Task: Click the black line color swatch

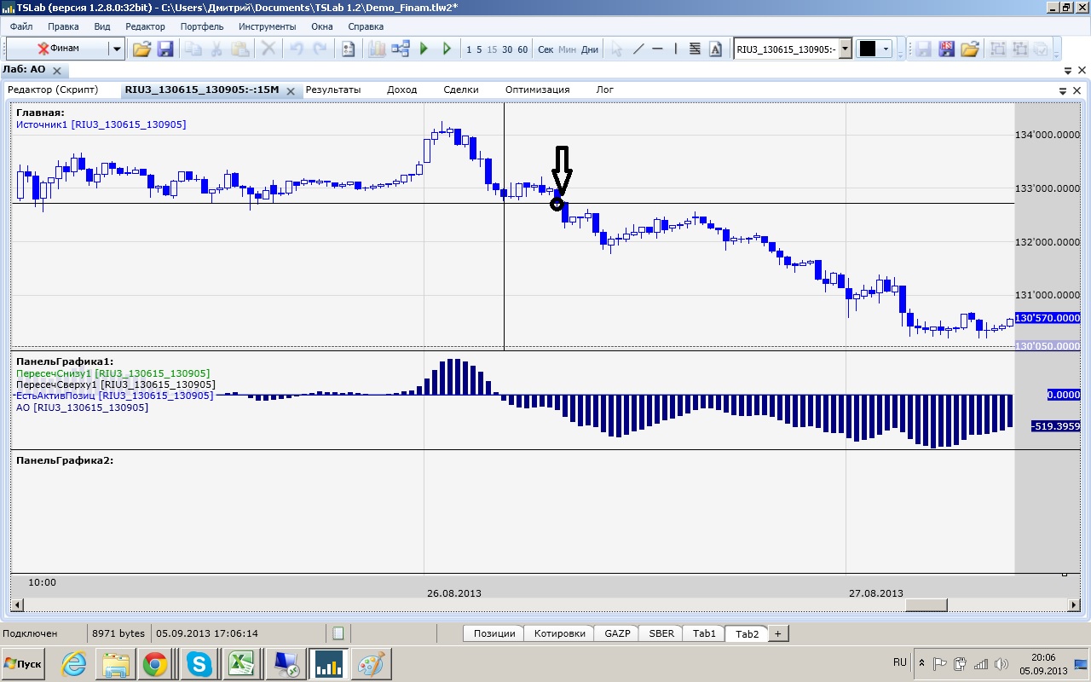Action: (868, 49)
